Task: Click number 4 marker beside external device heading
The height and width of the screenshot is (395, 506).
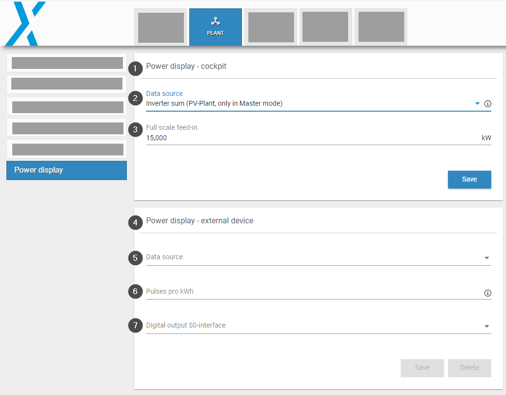Action: click(x=135, y=223)
